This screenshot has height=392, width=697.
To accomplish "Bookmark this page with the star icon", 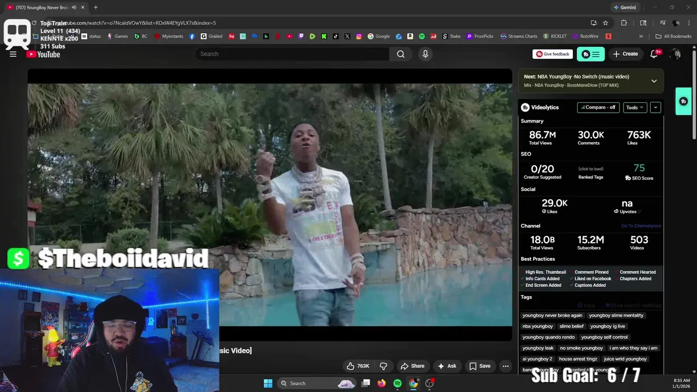I will click(x=606, y=23).
